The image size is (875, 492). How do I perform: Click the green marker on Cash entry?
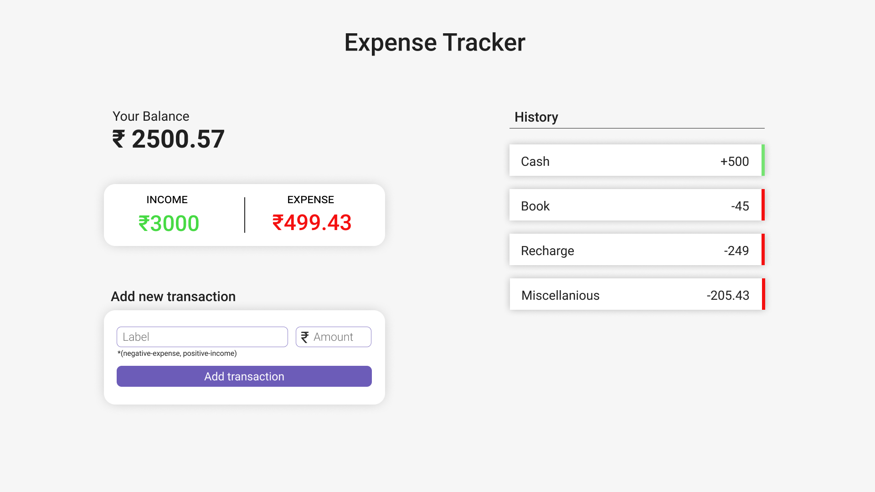[763, 160]
